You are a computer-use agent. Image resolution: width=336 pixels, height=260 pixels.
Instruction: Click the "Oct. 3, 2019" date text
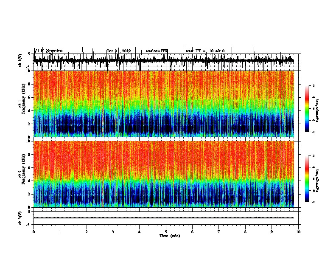118,51
